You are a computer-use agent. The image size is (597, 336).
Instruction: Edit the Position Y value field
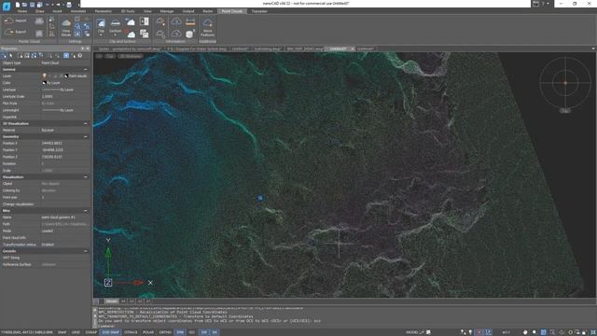(x=64, y=150)
